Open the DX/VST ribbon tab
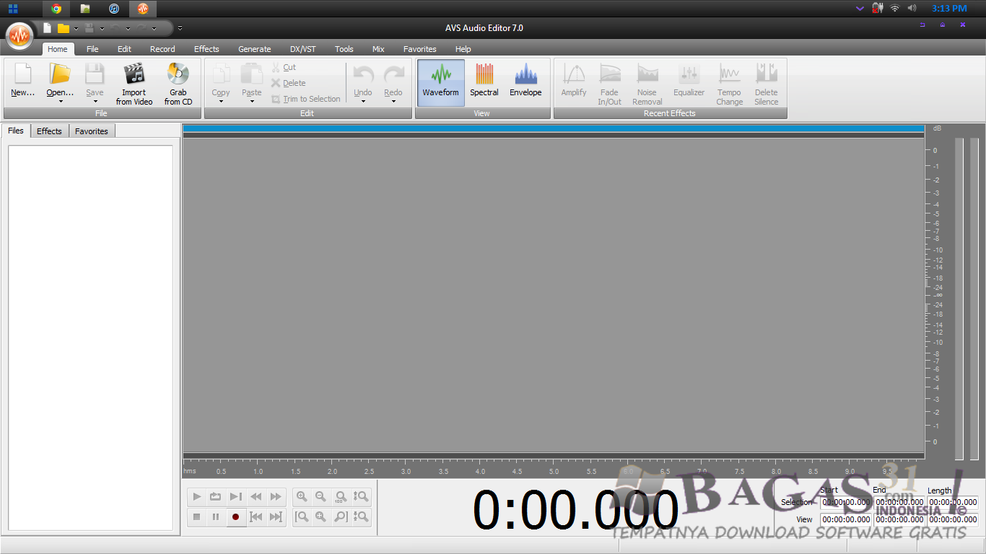 point(303,49)
